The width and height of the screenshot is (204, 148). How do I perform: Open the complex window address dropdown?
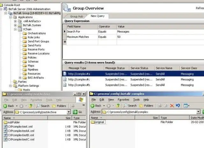coord(198,112)
